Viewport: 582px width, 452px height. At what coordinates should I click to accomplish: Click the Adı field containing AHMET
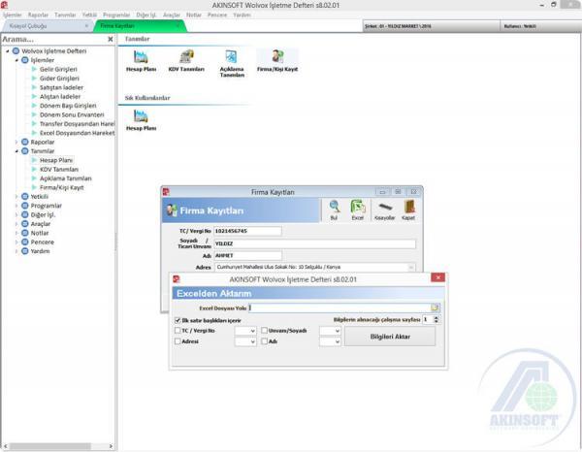point(247,256)
